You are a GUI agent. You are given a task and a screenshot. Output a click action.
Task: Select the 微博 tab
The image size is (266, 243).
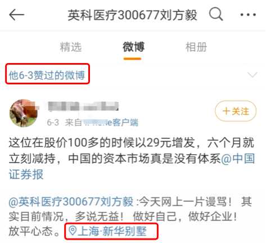[x=134, y=47]
